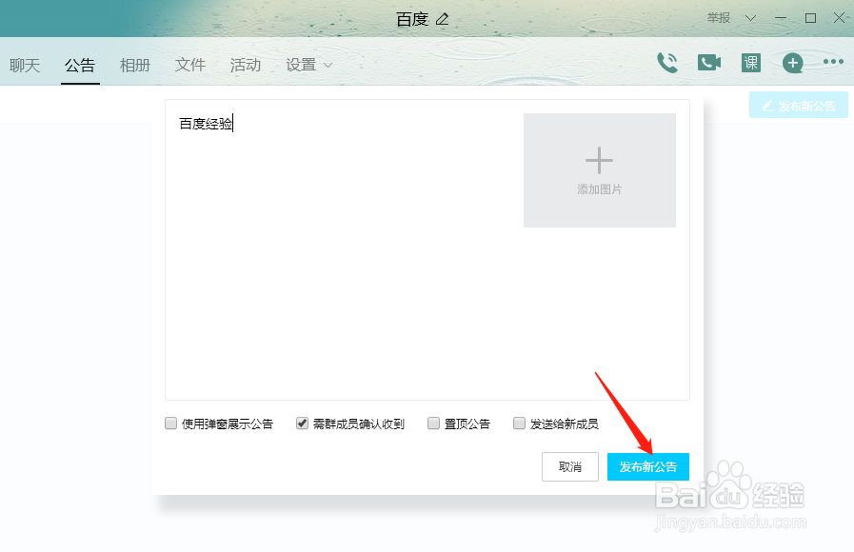Click the 添加图片 image upload area
Screen dimensions: 854x552
pos(599,169)
